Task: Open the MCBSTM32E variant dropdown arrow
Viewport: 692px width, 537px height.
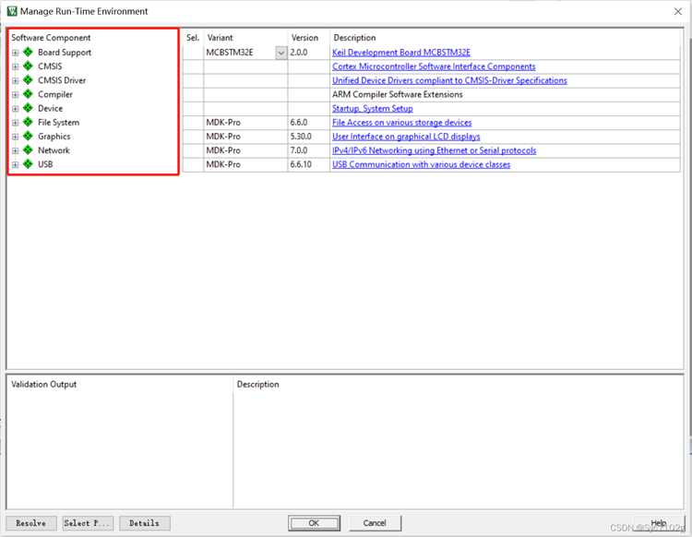Action: tap(281, 53)
